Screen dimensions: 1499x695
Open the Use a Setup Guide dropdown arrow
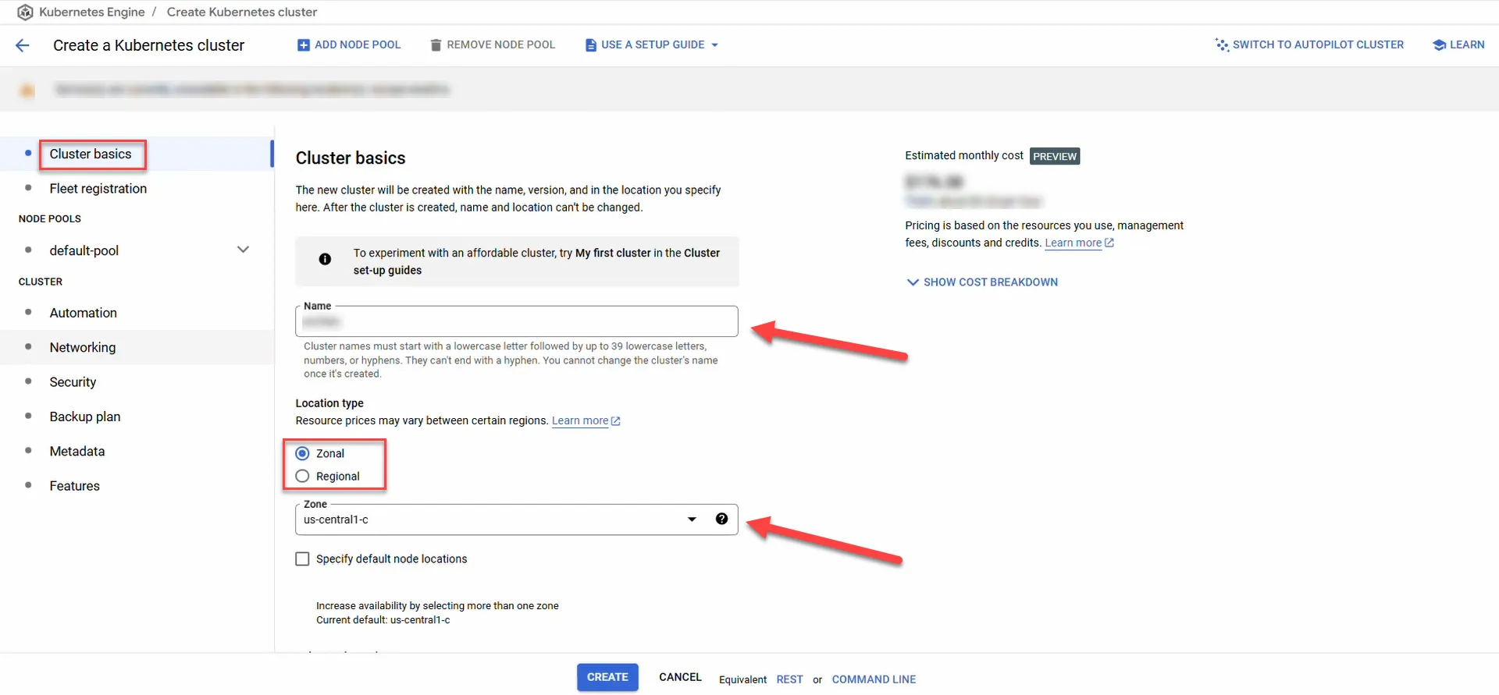pyautogui.click(x=714, y=45)
